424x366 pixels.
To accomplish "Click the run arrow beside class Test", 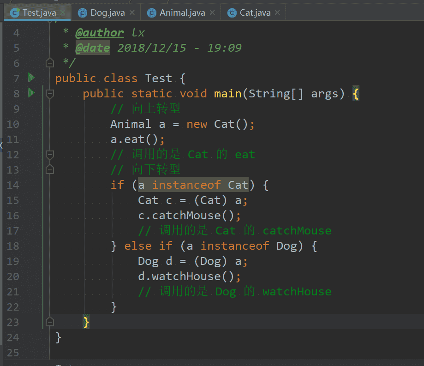I will [31, 78].
